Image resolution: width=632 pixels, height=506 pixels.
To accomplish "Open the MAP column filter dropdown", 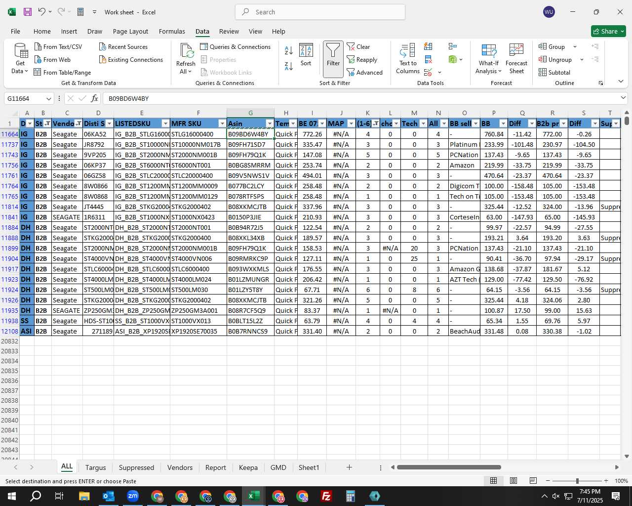I will 351,124.
